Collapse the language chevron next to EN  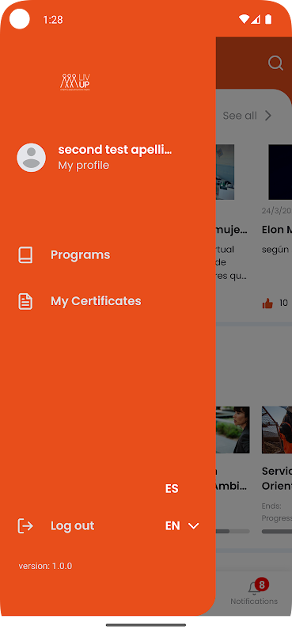pyautogui.click(x=194, y=525)
